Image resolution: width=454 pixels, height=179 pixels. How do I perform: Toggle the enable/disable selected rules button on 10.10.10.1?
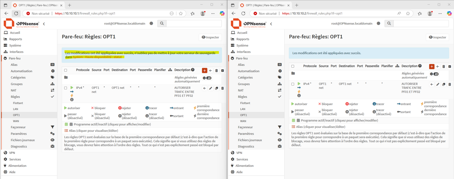pyautogui.click(x=222, y=70)
